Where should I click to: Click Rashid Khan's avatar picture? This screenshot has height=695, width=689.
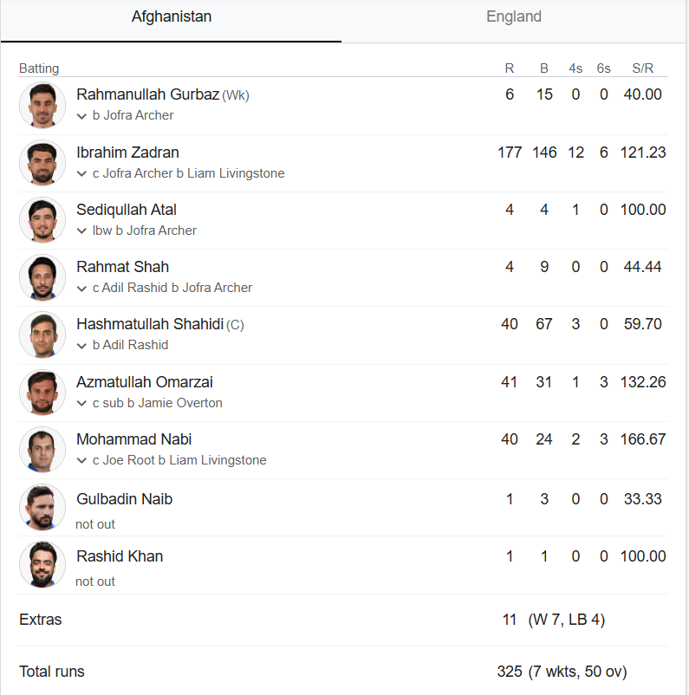(42, 565)
